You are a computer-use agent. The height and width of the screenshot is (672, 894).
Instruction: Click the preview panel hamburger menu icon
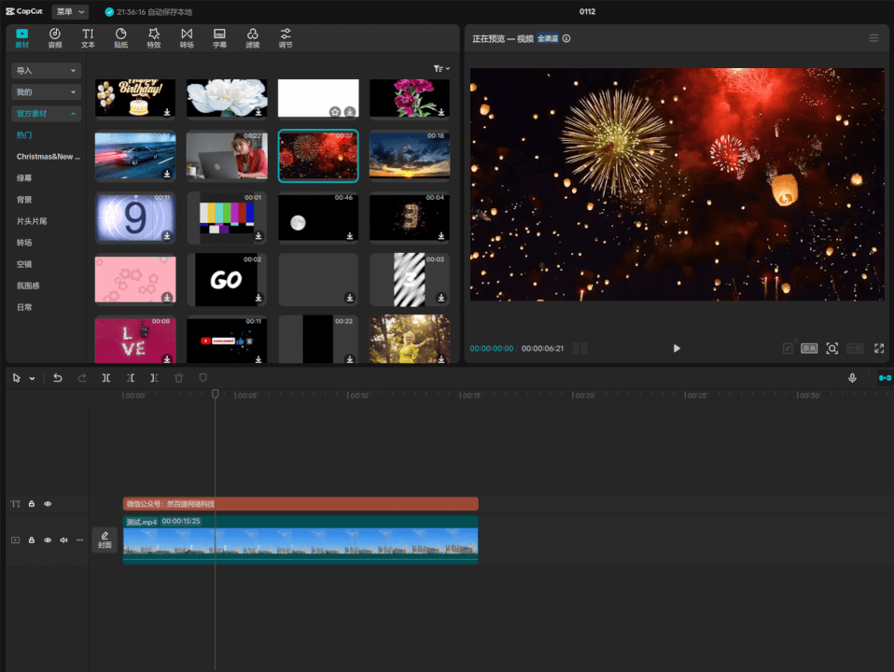873,38
